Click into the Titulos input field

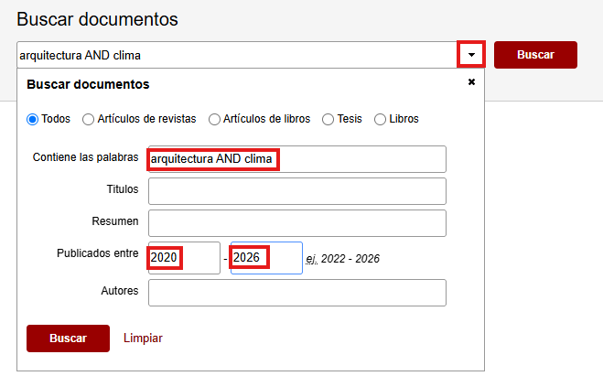coord(297,190)
